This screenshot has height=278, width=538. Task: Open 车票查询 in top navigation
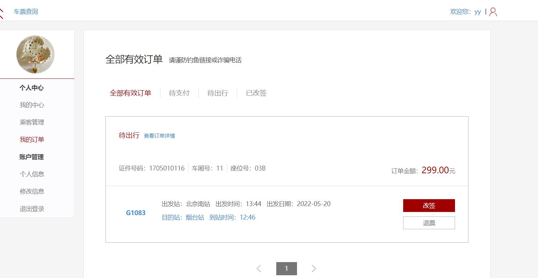point(26,12)
